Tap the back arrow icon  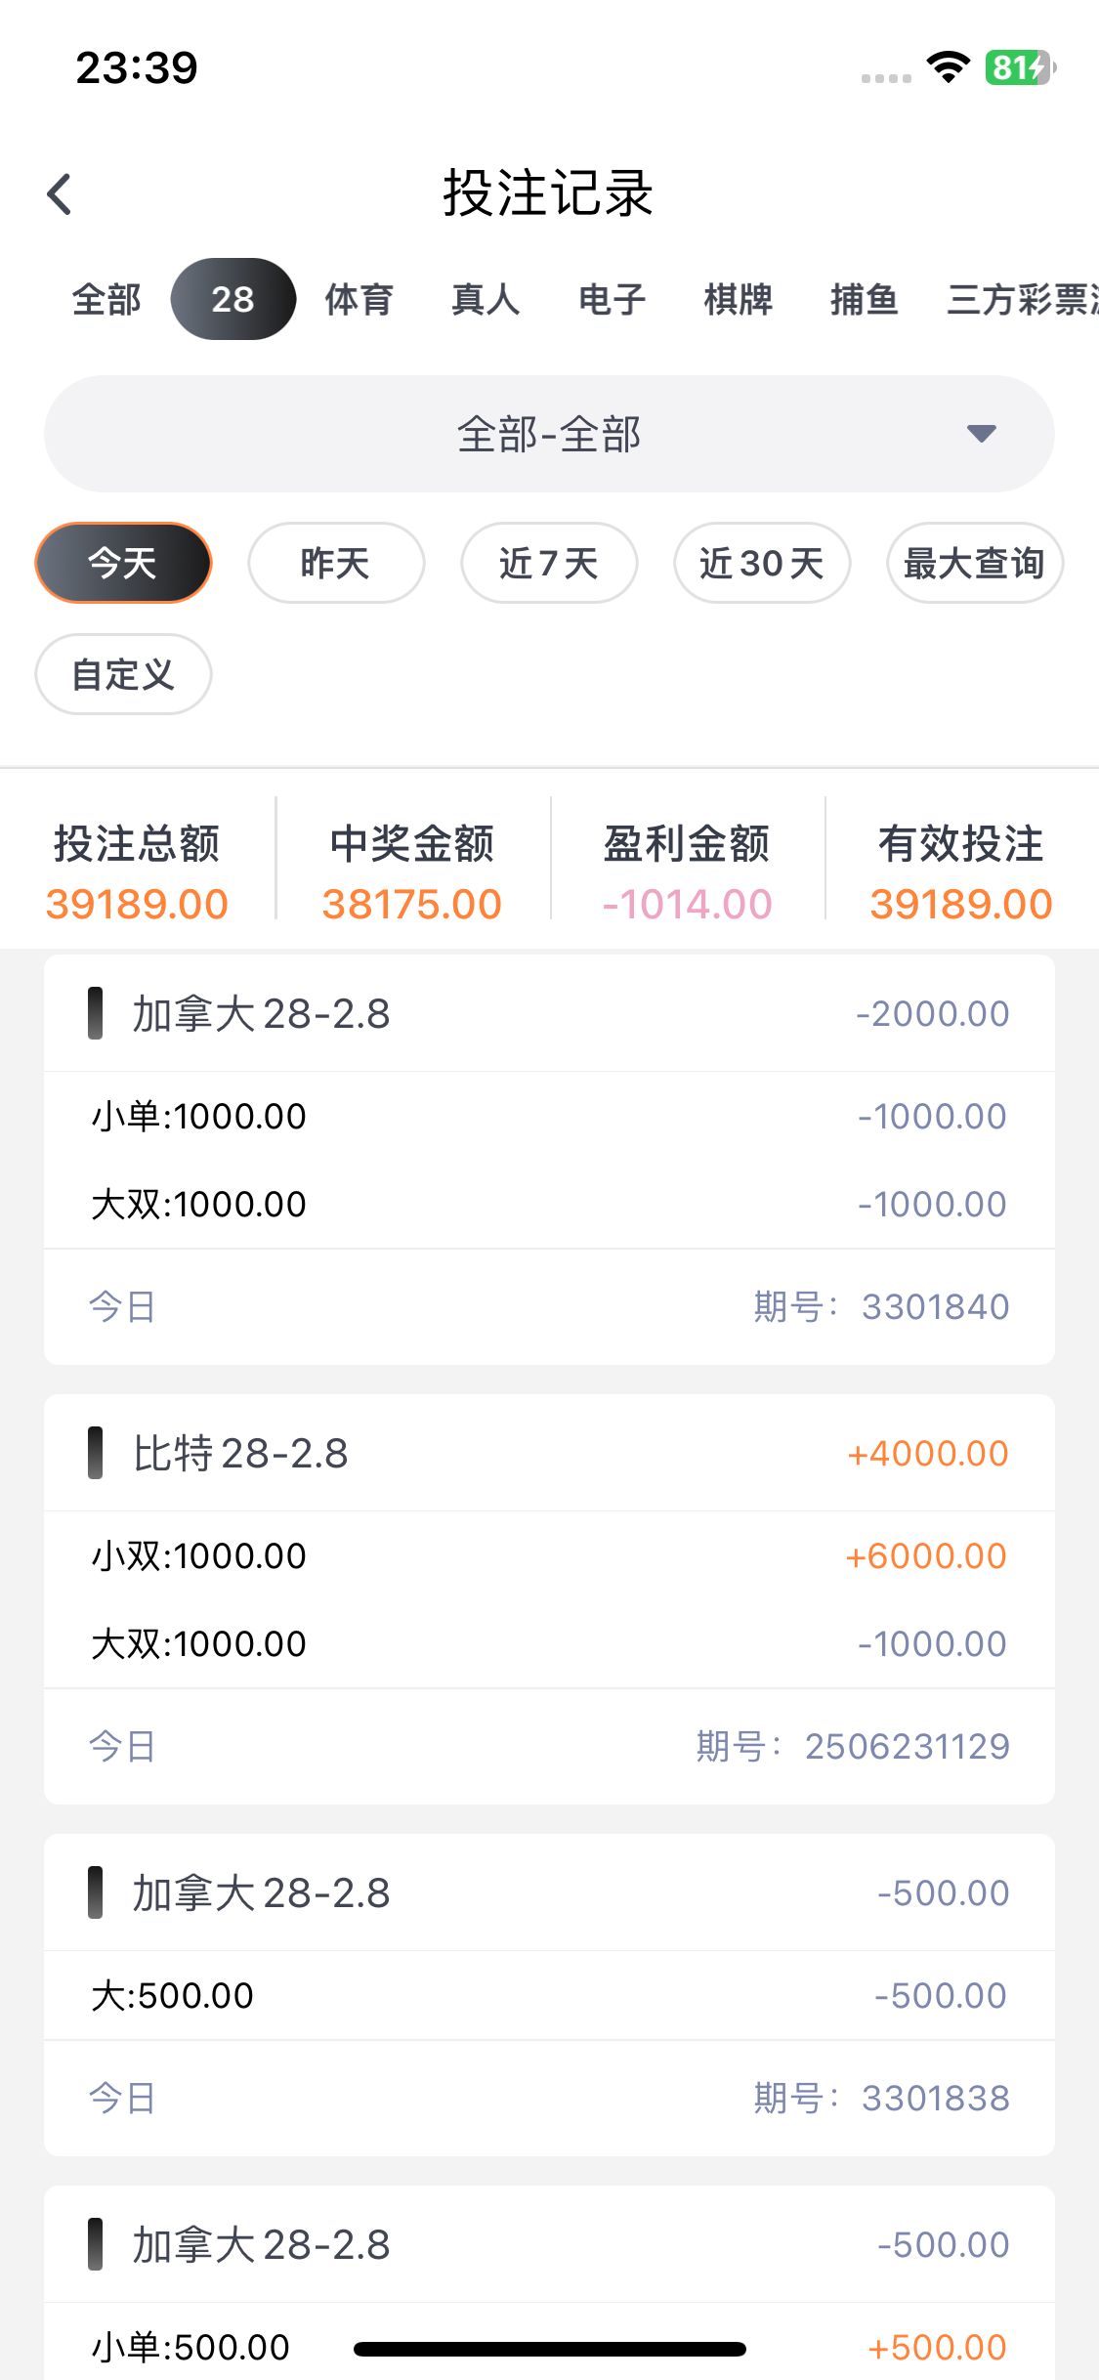60,193
